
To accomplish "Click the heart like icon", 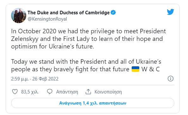I will 15,92.
